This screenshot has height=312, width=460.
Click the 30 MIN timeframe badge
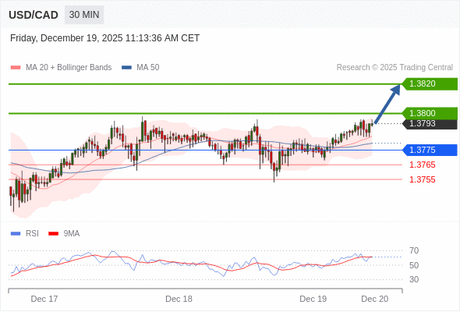(x=84, y=15)
